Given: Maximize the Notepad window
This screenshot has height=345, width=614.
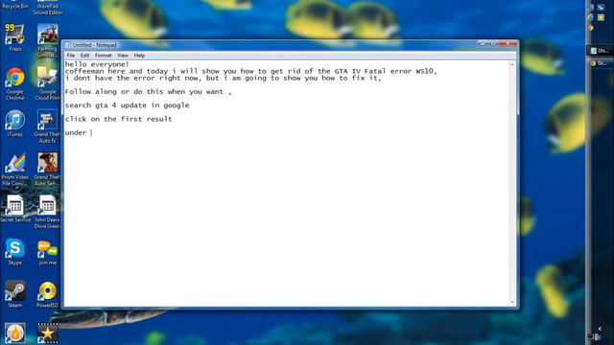Looking at the screenshot, I should 493,43.
